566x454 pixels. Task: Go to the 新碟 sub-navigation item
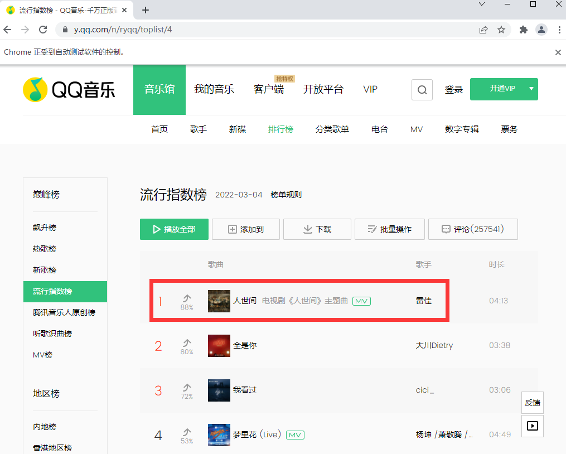coord(238,129)
